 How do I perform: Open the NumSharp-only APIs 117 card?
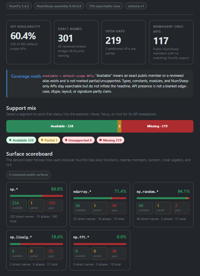(171, 42)
